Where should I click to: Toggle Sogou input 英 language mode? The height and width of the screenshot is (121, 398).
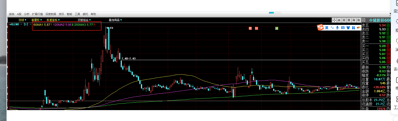pyautogui.click(x=326, y=28)
